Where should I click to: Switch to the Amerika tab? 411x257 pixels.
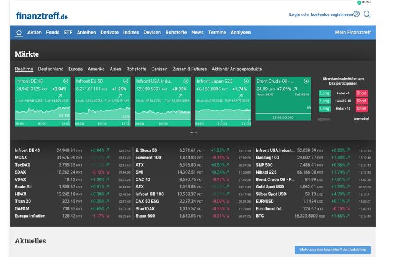[x=96, y=69]
